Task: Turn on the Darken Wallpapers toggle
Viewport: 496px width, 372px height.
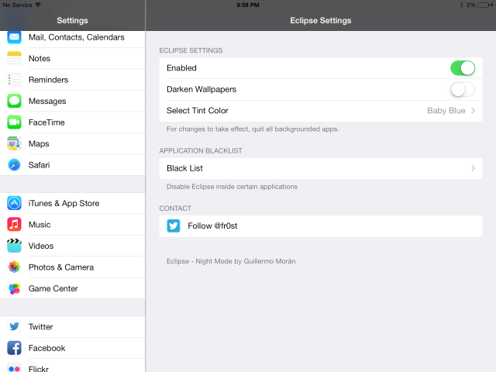Action: click(463, 90)
